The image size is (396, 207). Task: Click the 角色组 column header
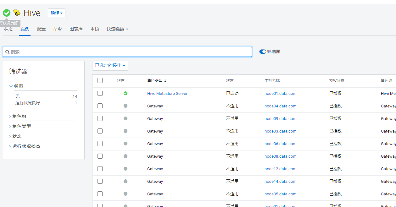coord(387,81)
